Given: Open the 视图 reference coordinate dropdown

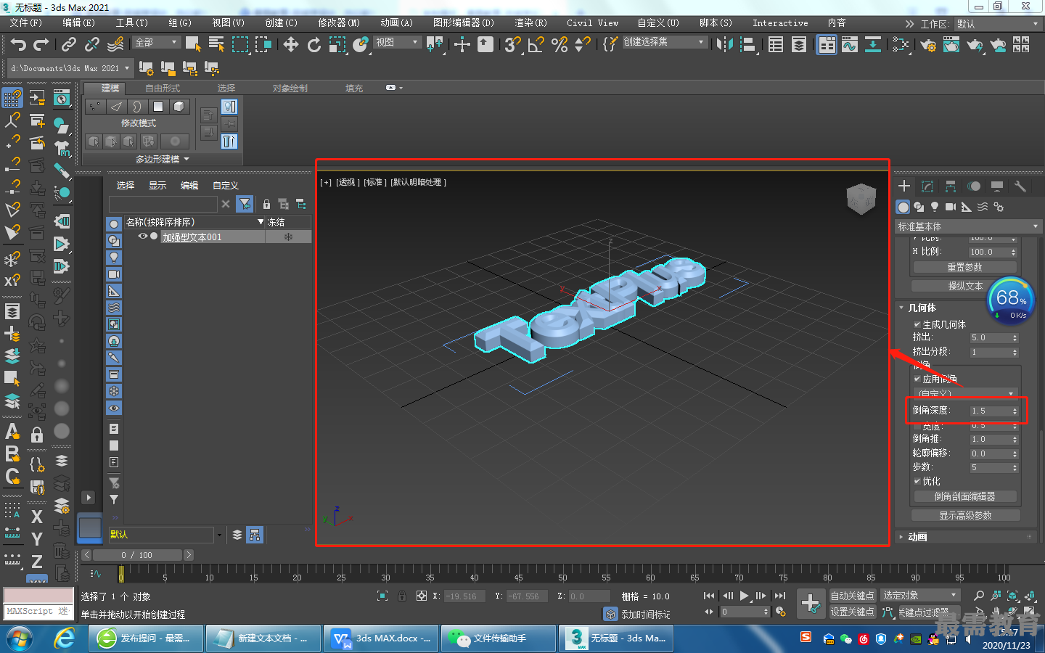Looking at the screenshot, I should (x=397, y=43).
